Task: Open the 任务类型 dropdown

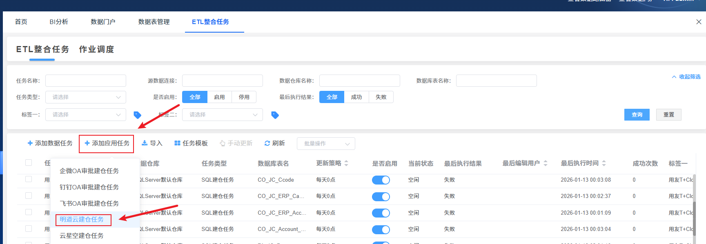Action: [x=85, y=97]
